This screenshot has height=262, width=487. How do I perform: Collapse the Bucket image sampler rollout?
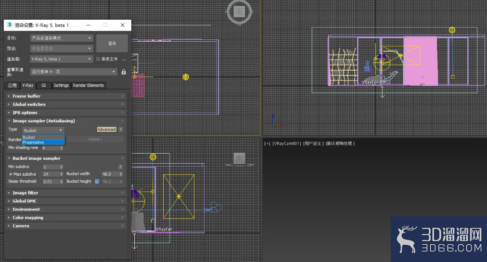[x=66, y=158]
